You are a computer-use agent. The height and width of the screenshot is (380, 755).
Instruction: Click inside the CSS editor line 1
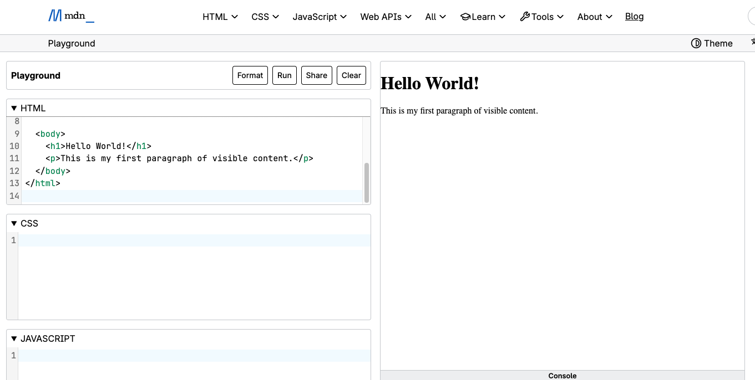click(x=194, y=240)
